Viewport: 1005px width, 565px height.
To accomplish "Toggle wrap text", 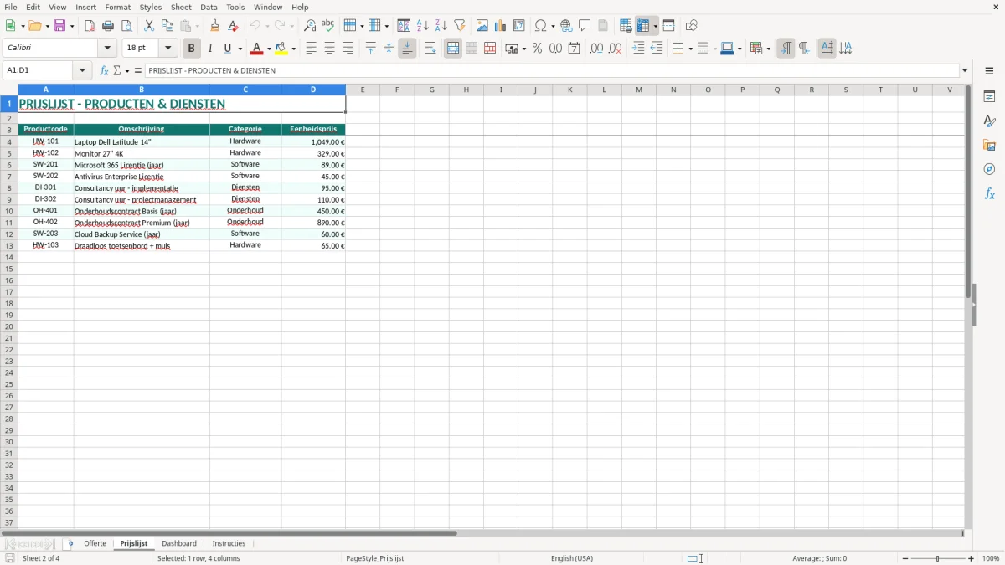I will pyautogui.click(x=430, y=49).
